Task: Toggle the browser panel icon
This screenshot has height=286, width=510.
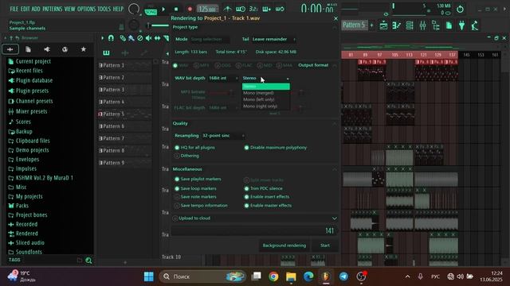Action: point(436,25)
